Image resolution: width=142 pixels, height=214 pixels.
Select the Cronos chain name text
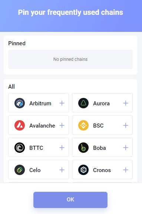point(102,170)
